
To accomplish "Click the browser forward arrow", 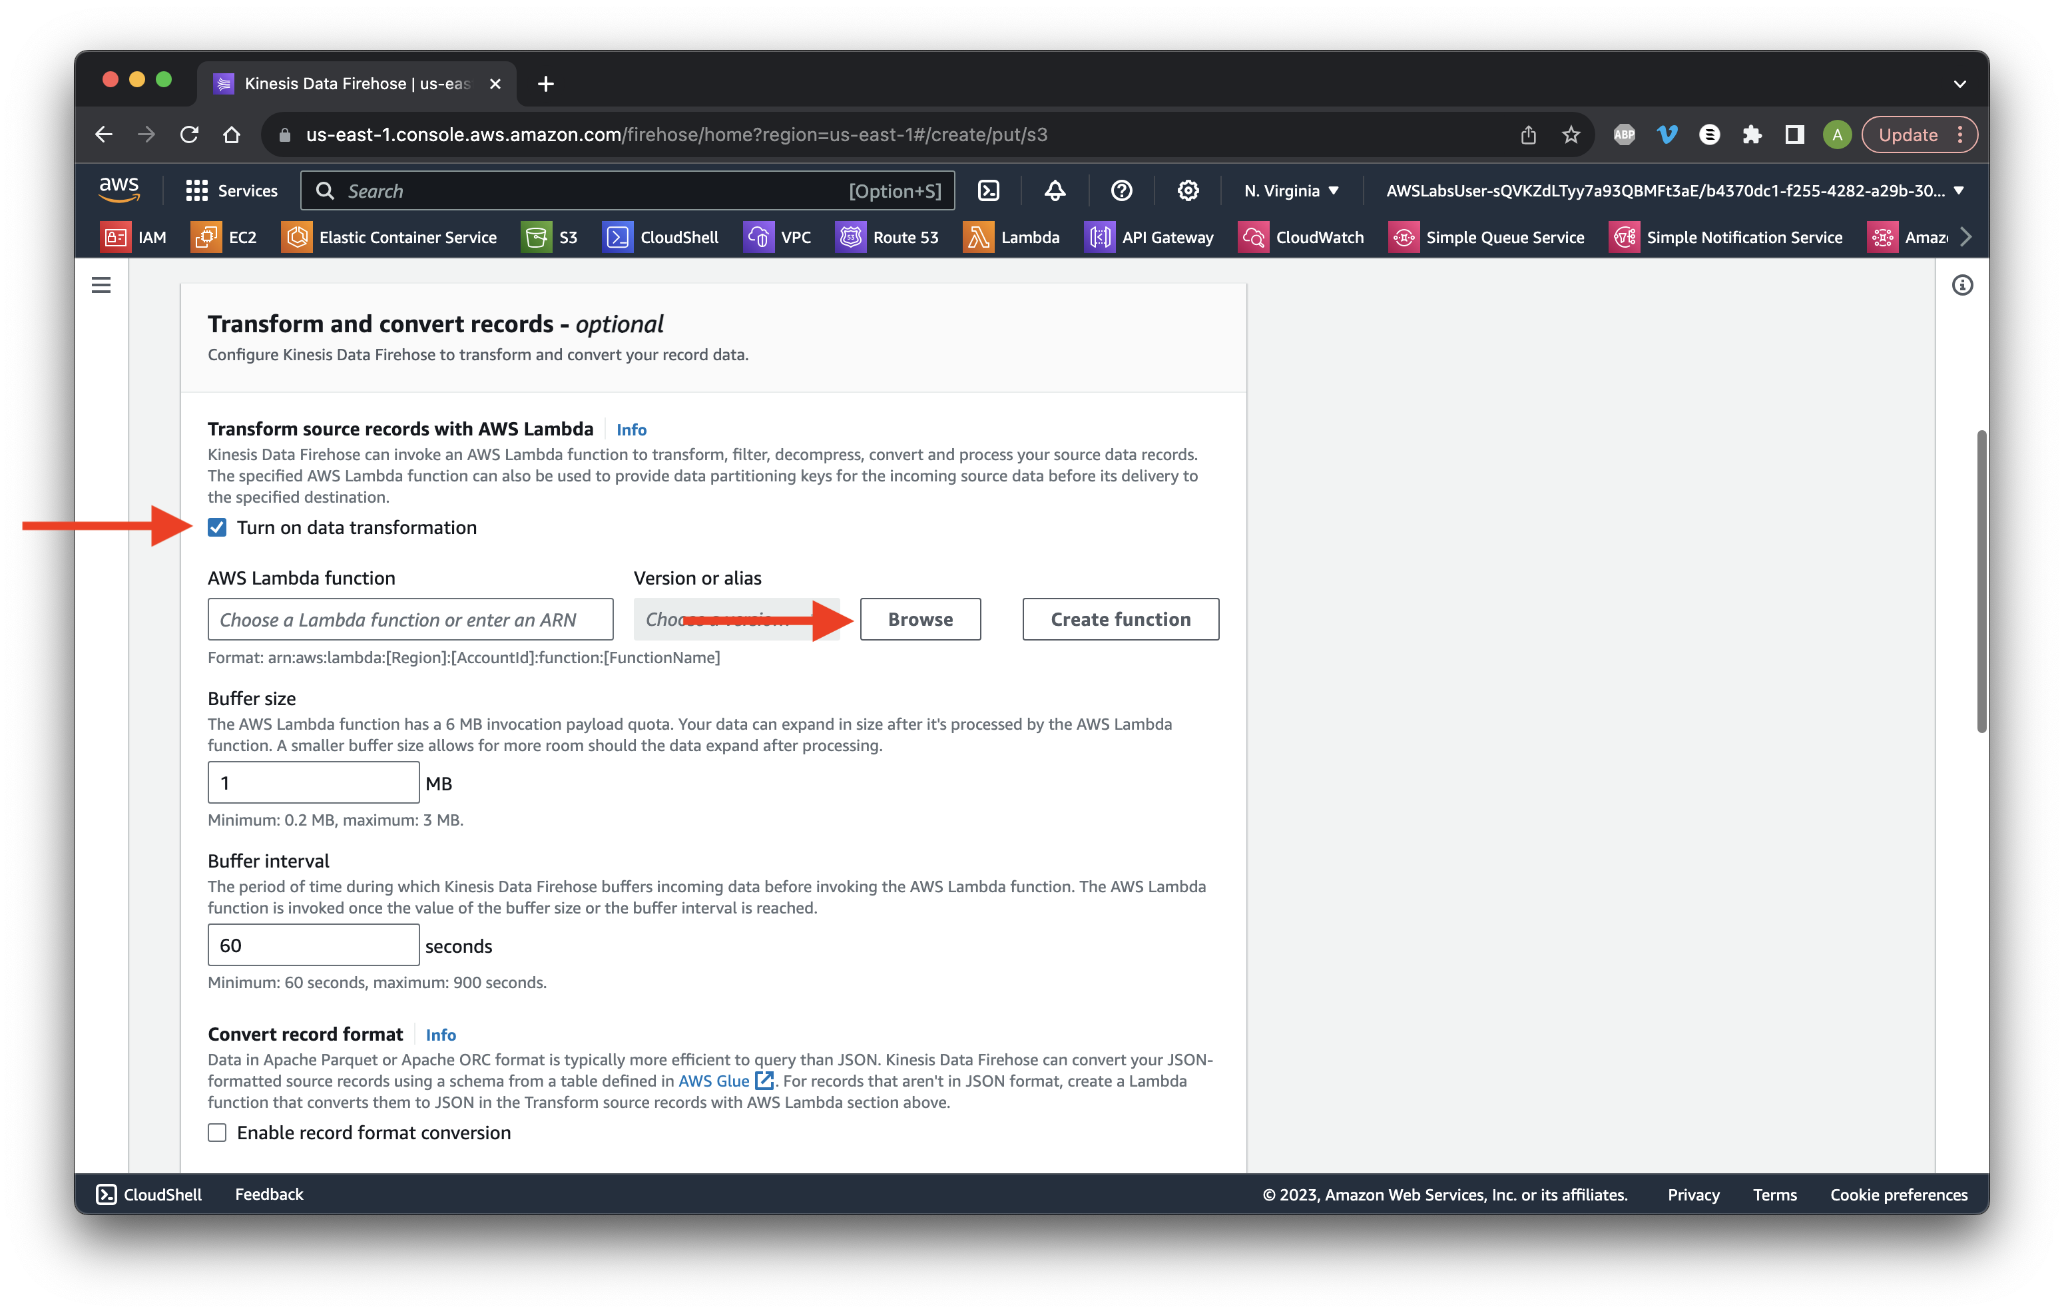I will (146, 134).
